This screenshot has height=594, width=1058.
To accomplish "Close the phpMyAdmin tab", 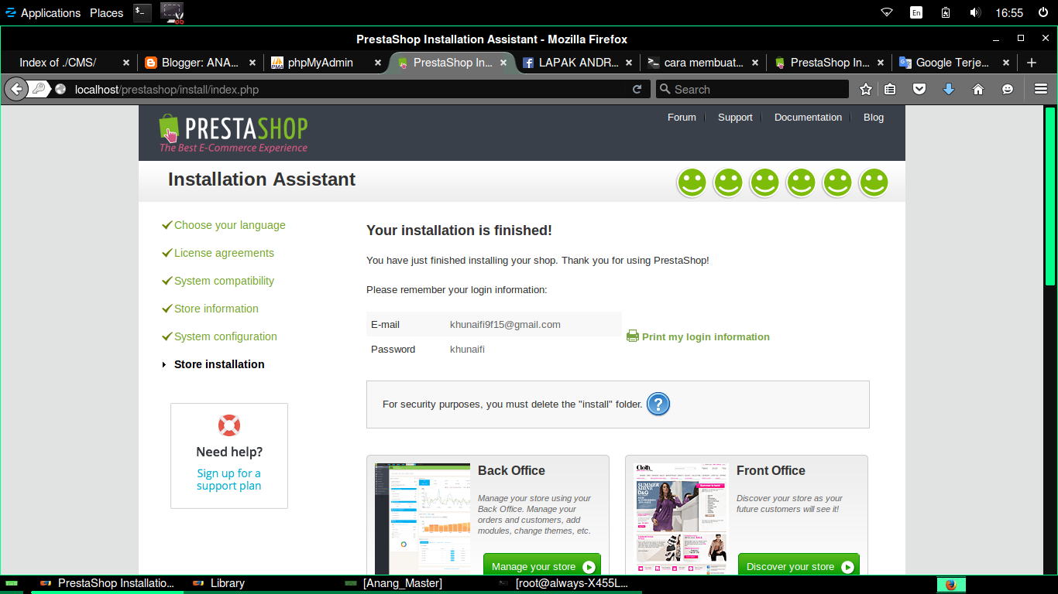I will tap(378, 63).
